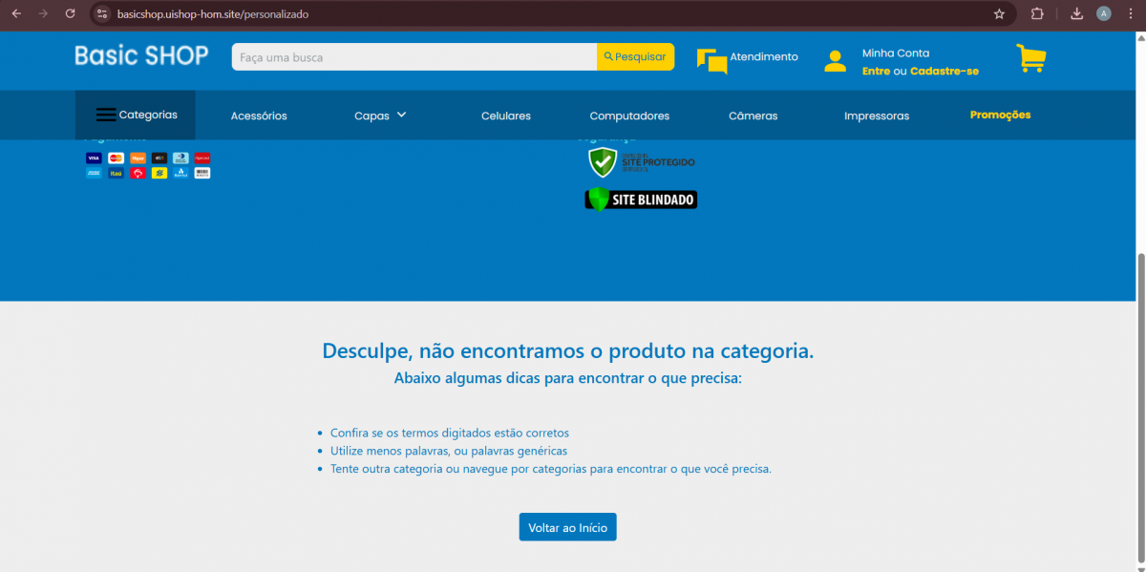Go to Computadores menu item

629,116
